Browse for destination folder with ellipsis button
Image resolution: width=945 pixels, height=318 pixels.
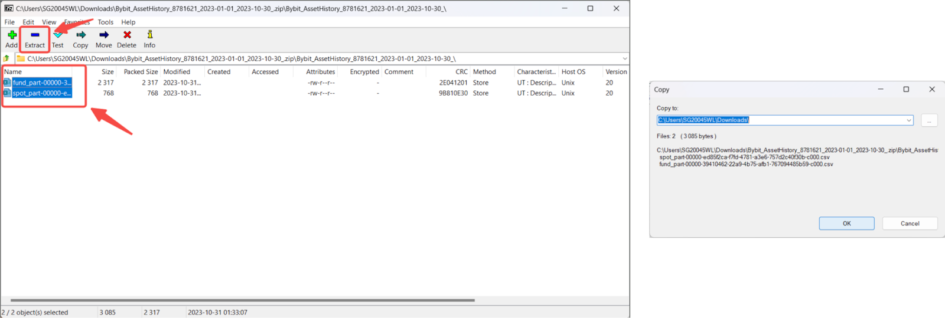pyautogui.click(x=928, y=120)
